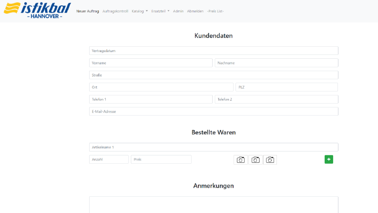Click the PLZ input field
This screenshot has height=213, width=378.
(286, 87)
